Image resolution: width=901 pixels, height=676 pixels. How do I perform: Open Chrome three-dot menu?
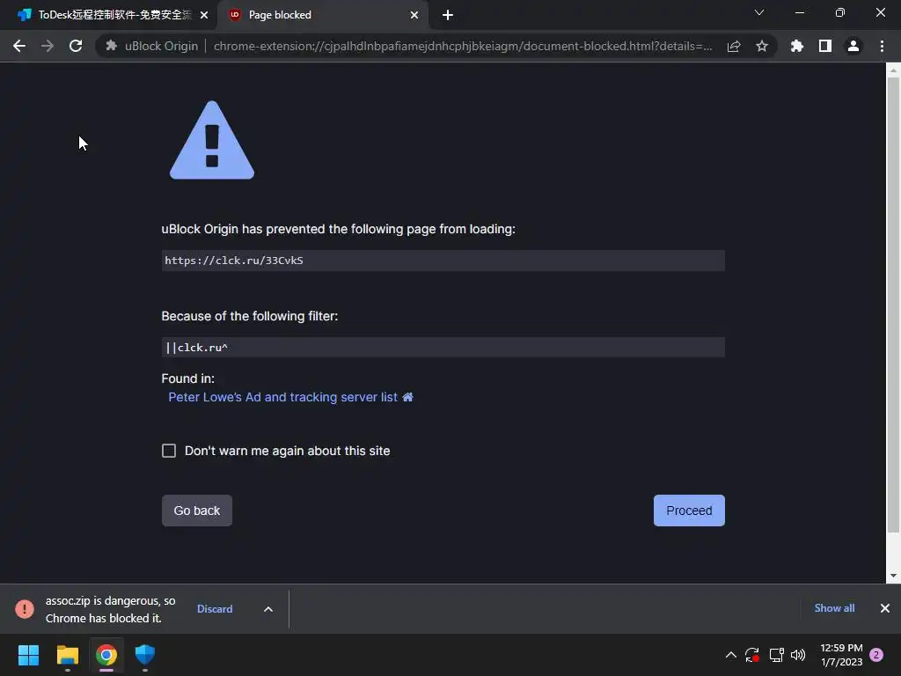882,46
